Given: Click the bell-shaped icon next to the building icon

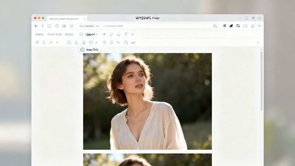Looking at the screenshot, I should point(44,42).
